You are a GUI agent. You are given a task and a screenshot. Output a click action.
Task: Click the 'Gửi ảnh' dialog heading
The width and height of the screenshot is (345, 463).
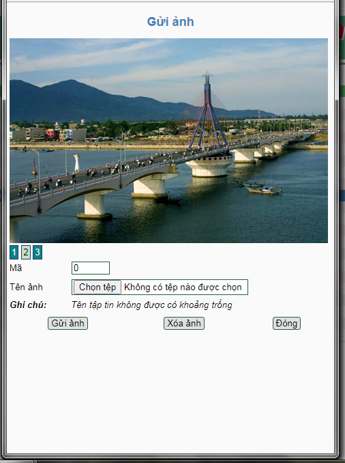point(170,22)
